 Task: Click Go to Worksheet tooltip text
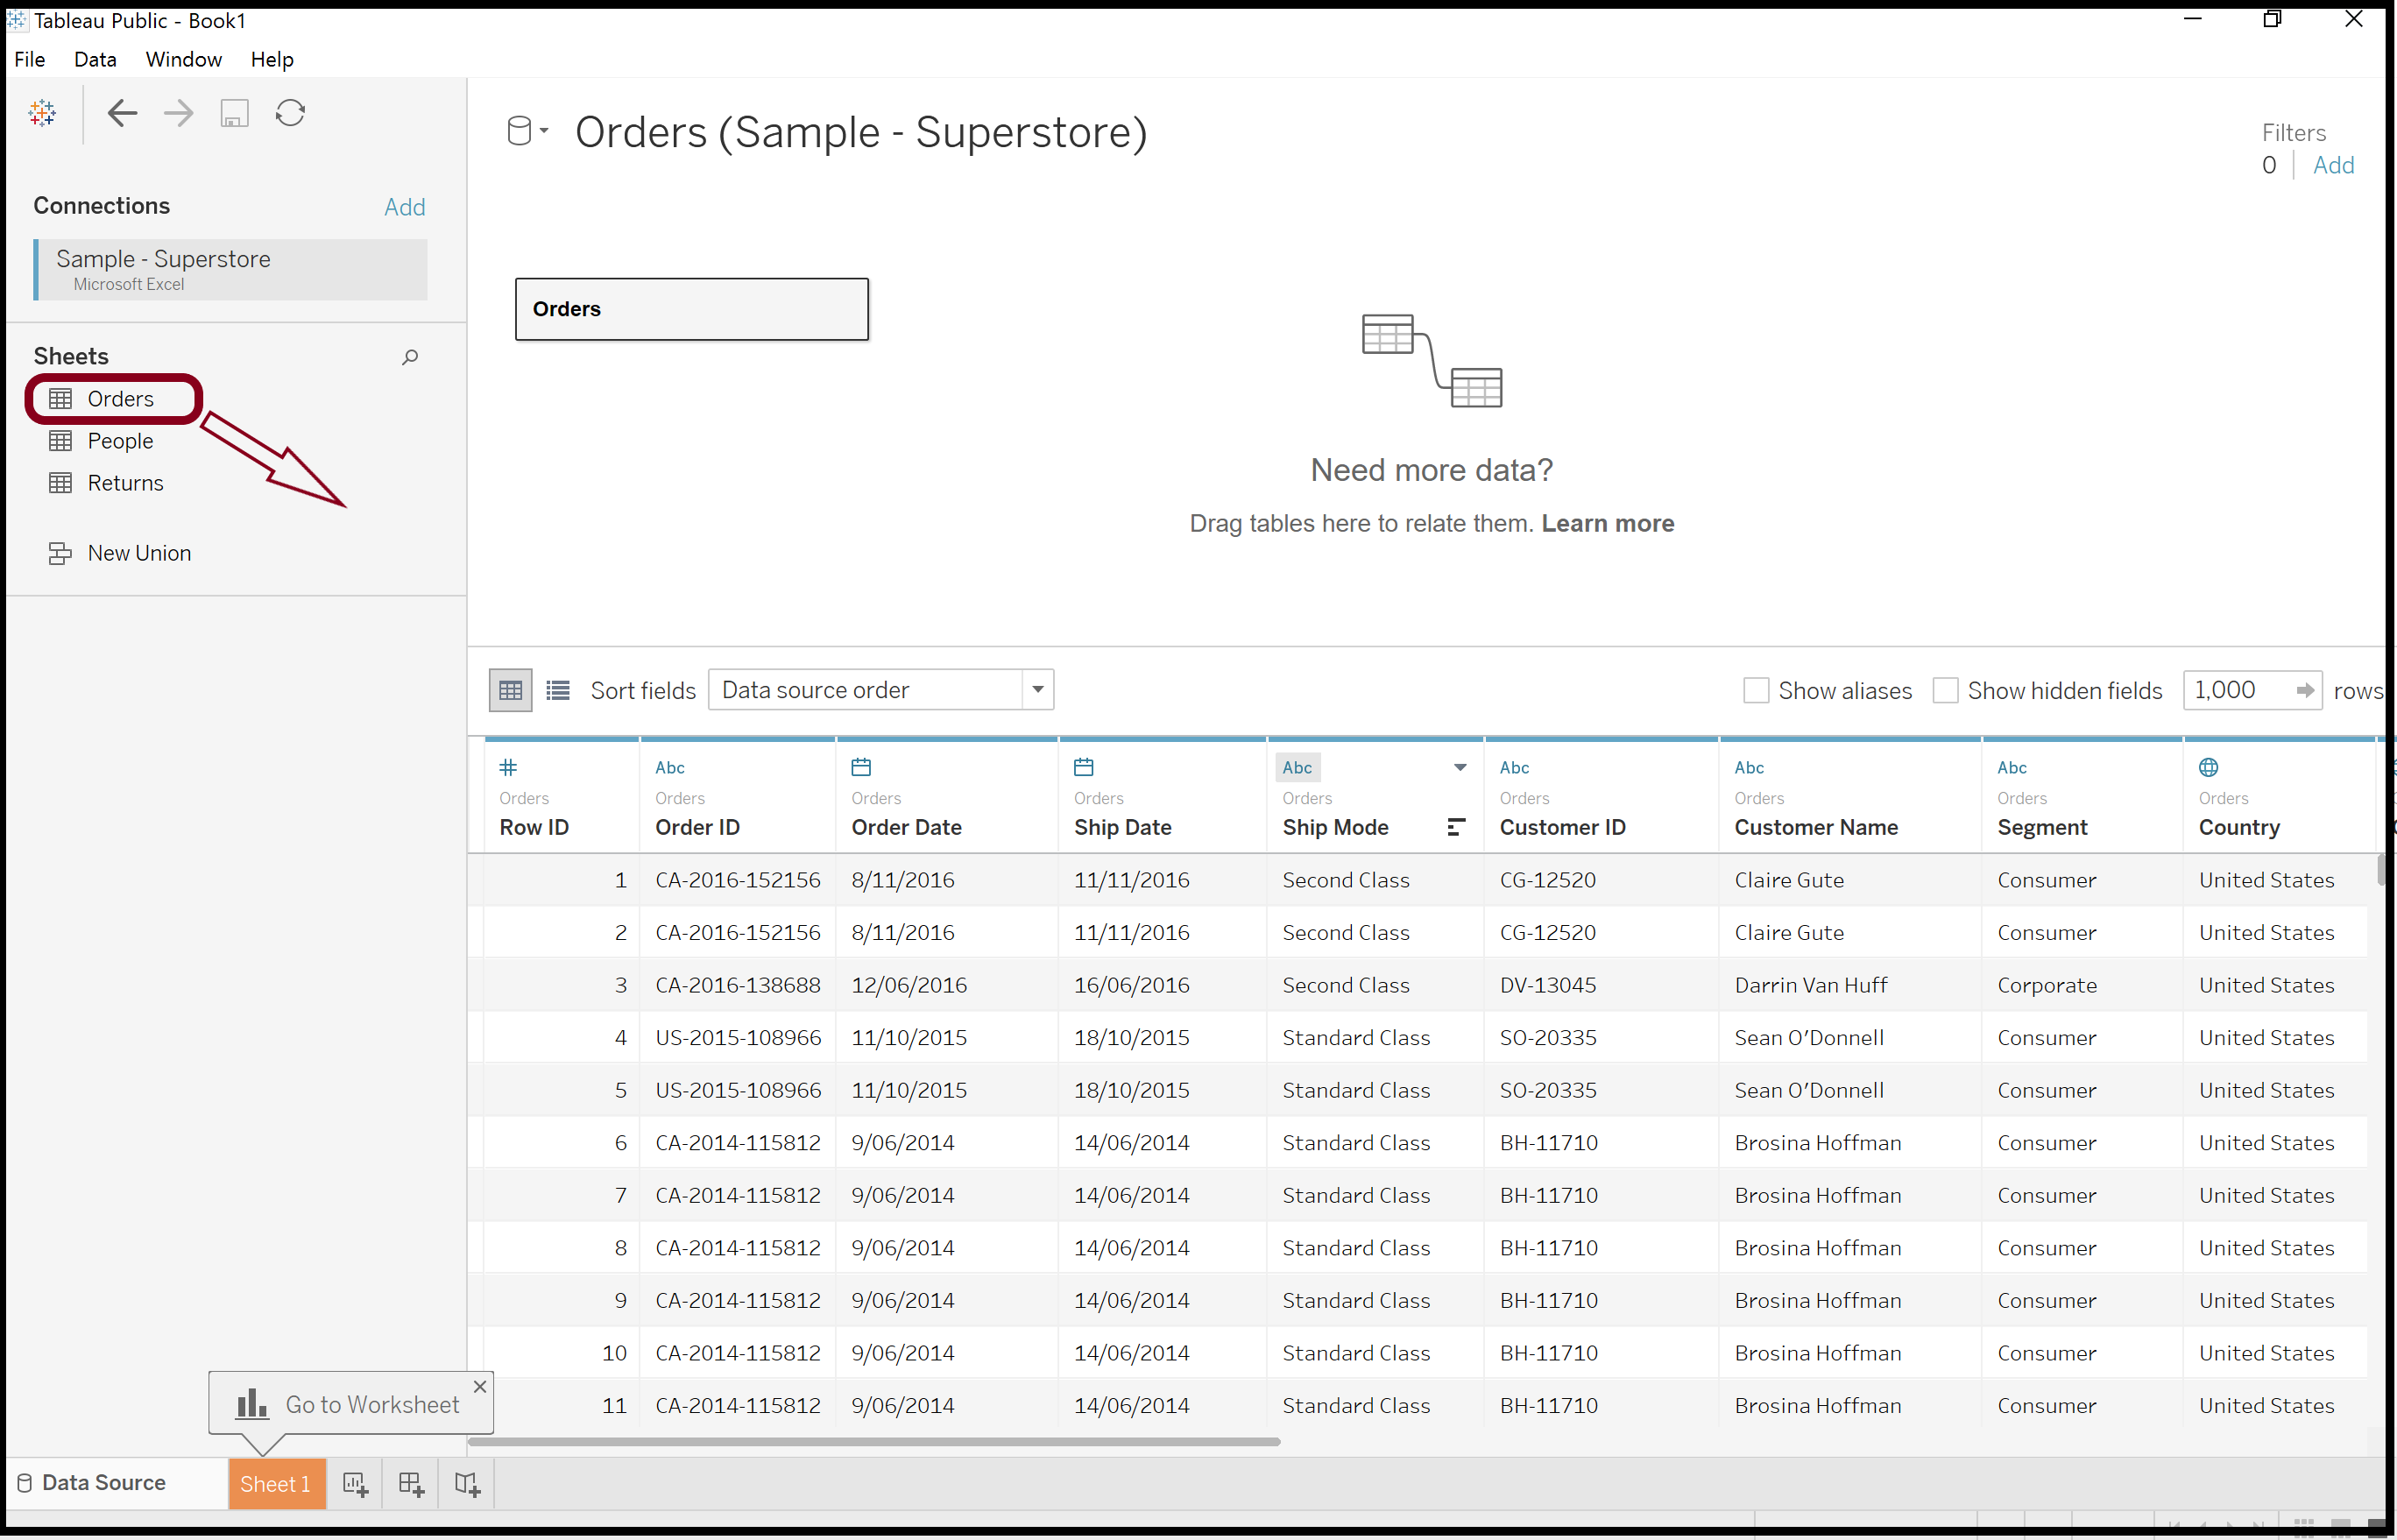[x=372, y=1405]
